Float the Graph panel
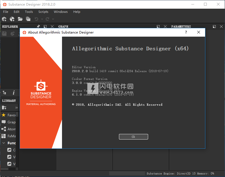The width and height of the screenshot is (225, 177). [158, 27]
